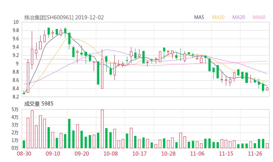The height and width of the screenshot is (162, 273).
Task: Click the 11-15 date axis label
Action: coord(226,154)
